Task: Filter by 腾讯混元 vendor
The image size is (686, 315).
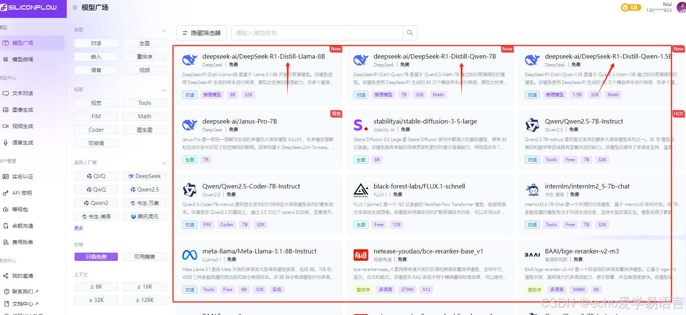Action: click(x=145, y=216)
